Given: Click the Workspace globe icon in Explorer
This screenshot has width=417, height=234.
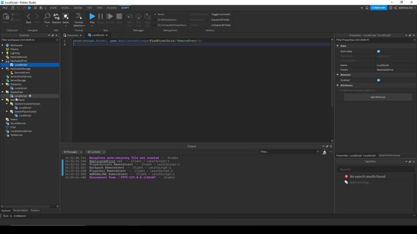Looking at the screenshot, I should click(7, 45).
